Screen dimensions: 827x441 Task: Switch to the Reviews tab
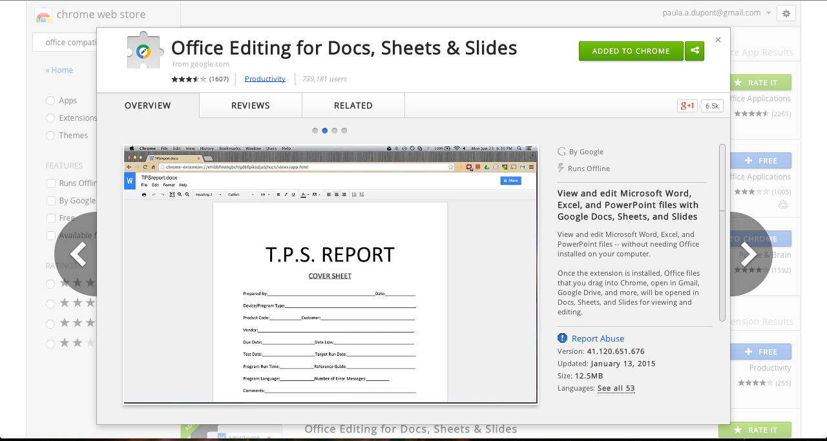click(x=251, y=105)
